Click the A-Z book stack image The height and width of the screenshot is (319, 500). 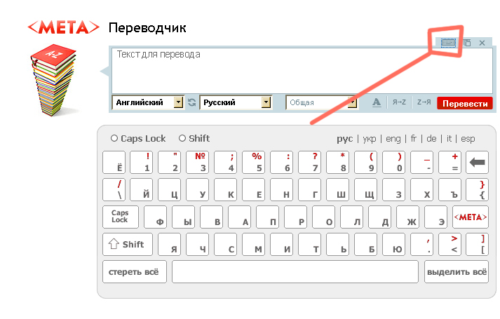point(53,80)
